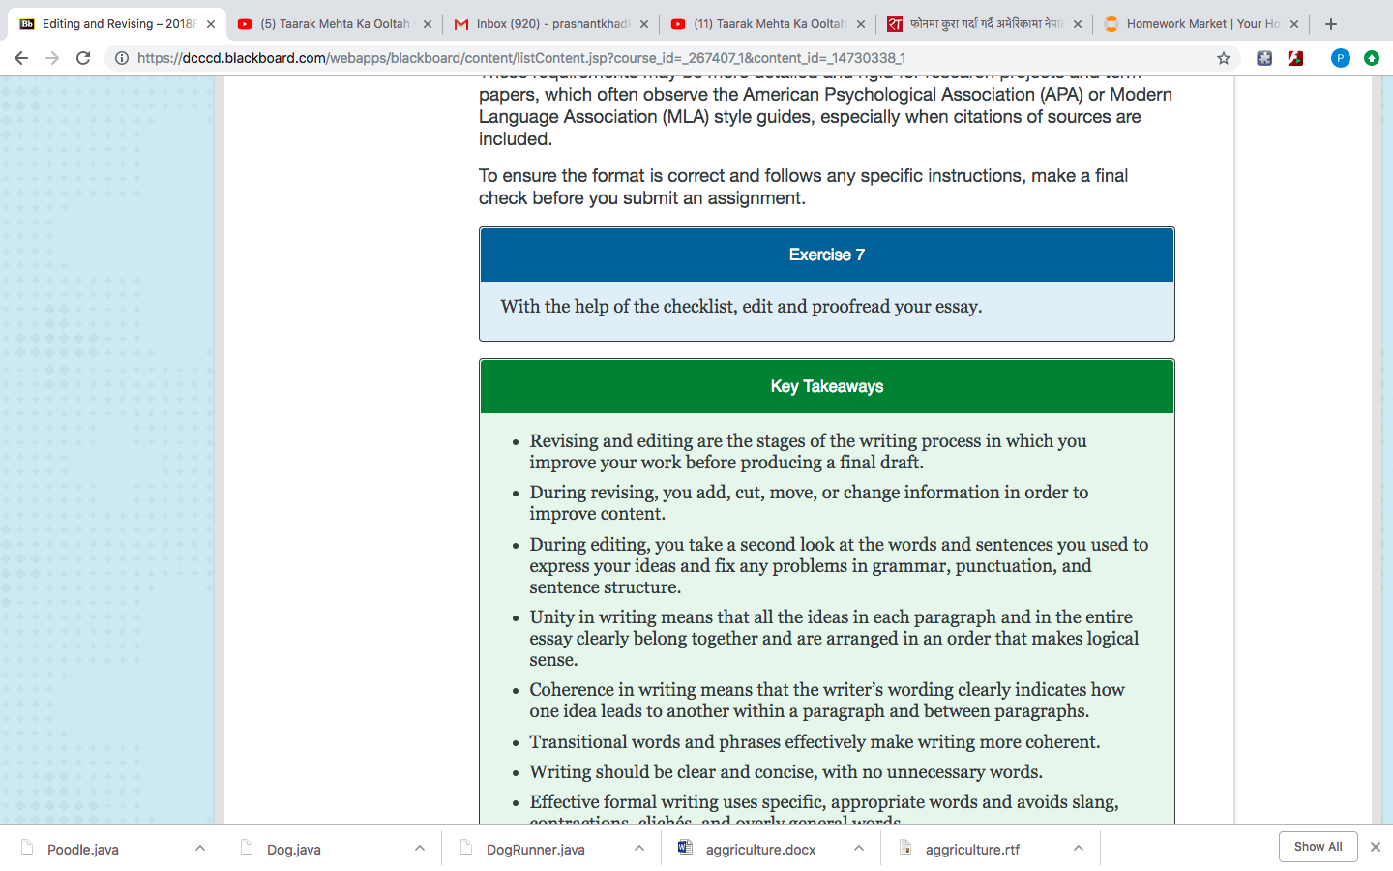Click the Key Takeaways heading
The height and width of the screenshot is (871, 1393).
click(827, 386)
